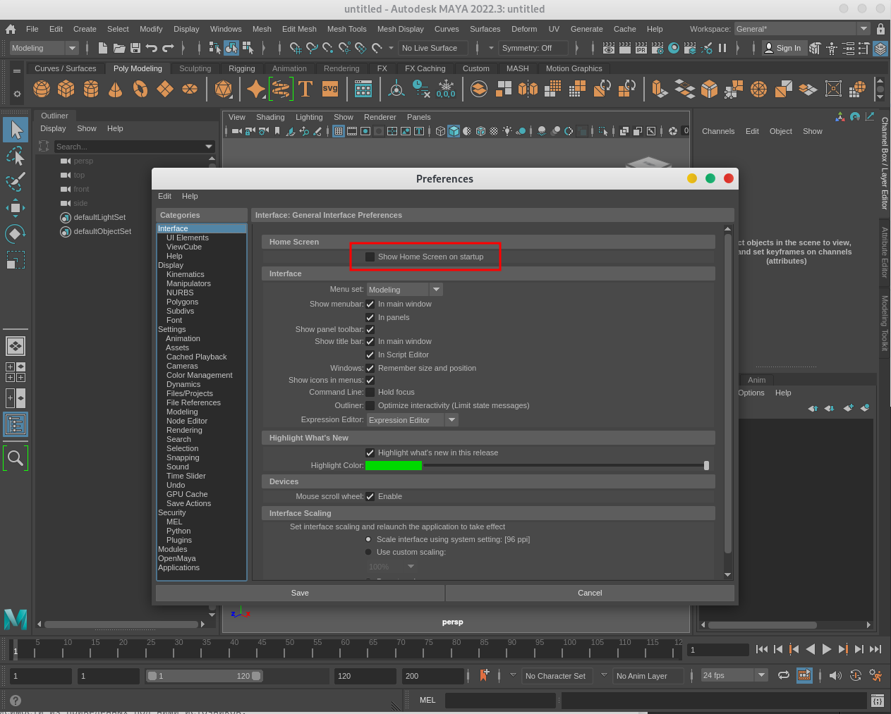Image resolution: width=891 pixels, height=714 pixels.
Task: Uncheck Remember size and position
Action: 370,368
